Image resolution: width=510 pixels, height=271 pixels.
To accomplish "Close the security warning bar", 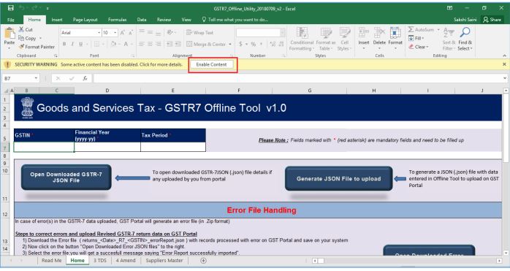I will tap(504, 64).
